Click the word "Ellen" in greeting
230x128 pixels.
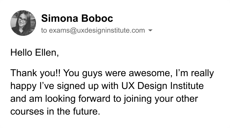[47, 52]
